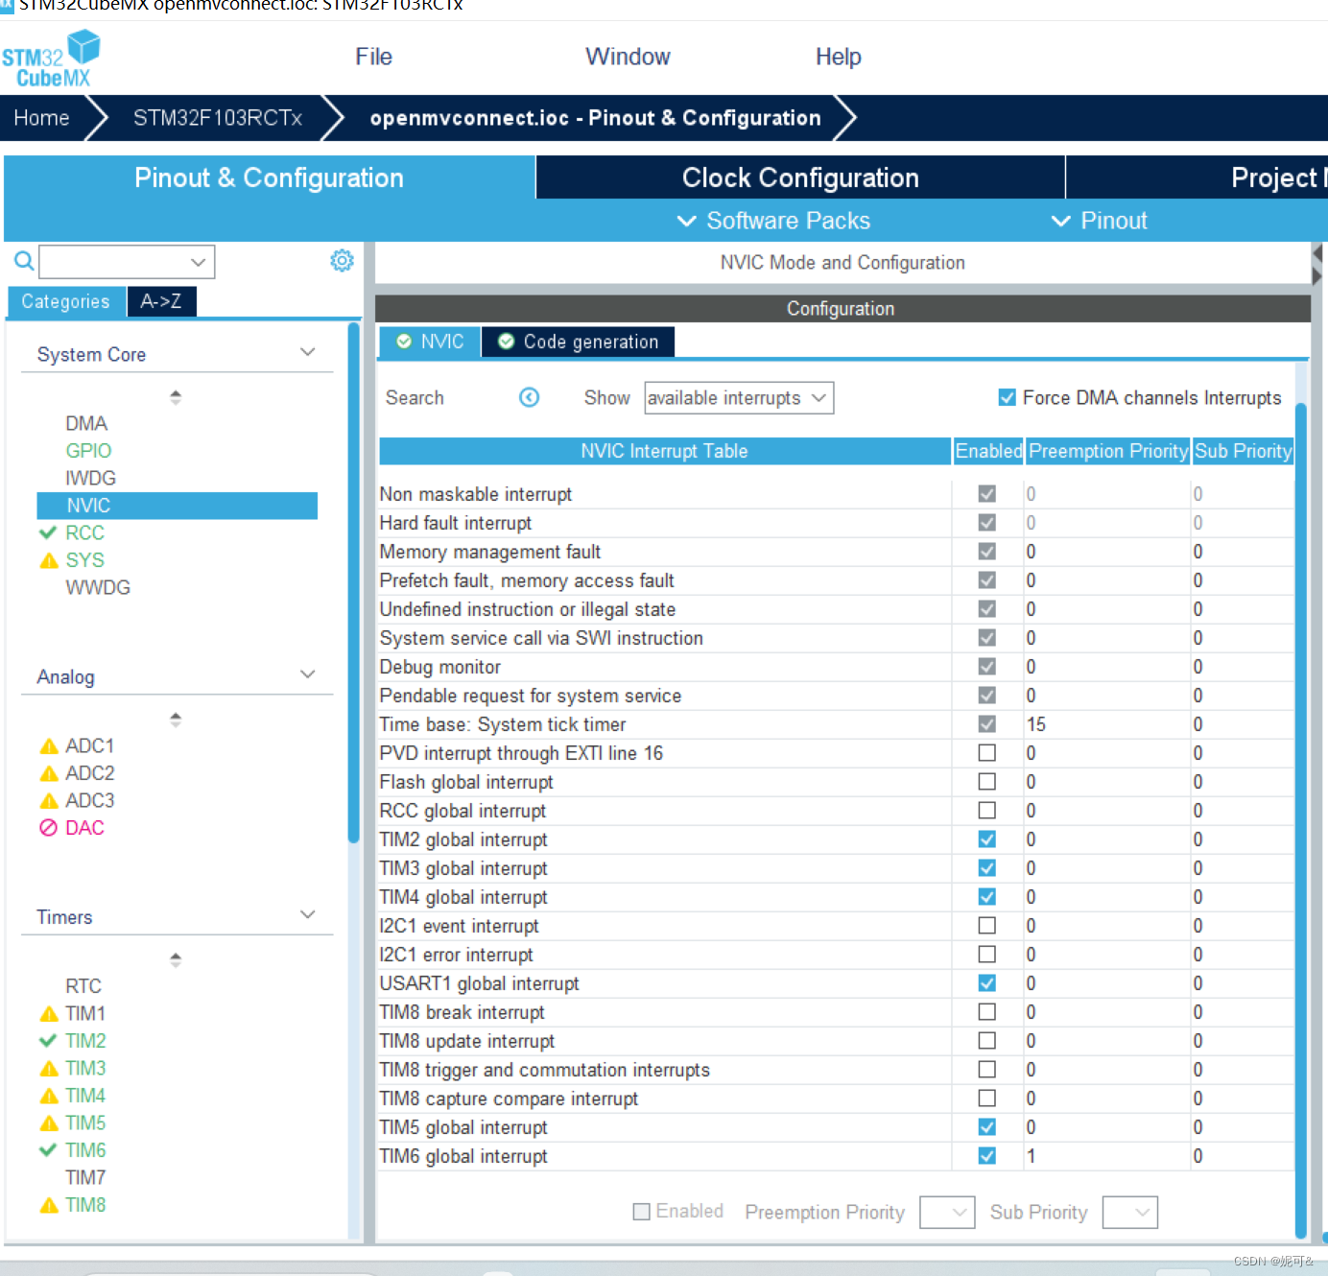
Task: Click the left categories panel scrollbar
Action: pyautogui.click(x=354, y=582)
